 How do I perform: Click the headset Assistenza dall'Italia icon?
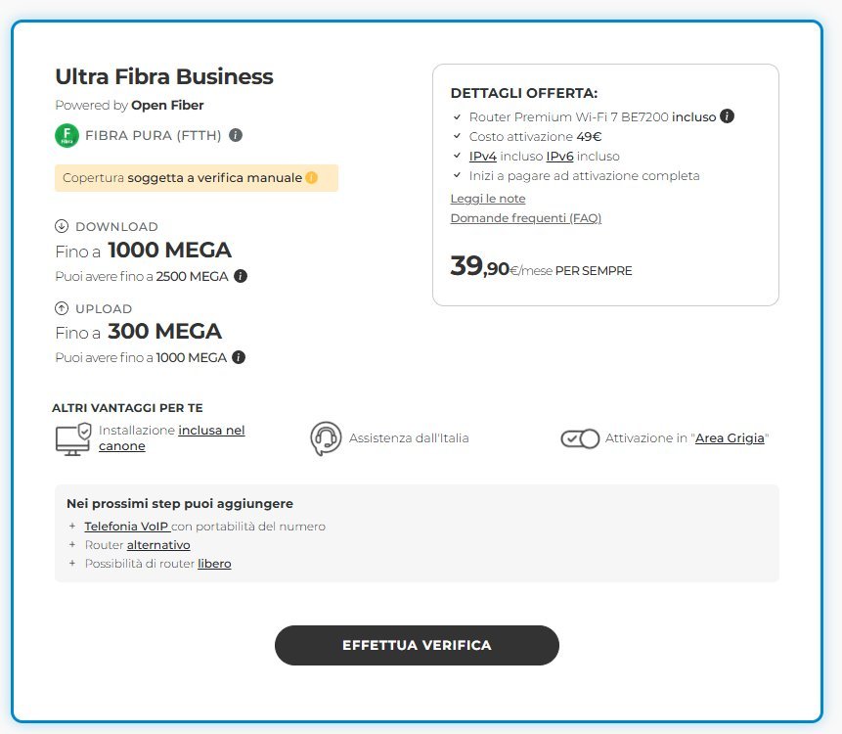point(326,438)
